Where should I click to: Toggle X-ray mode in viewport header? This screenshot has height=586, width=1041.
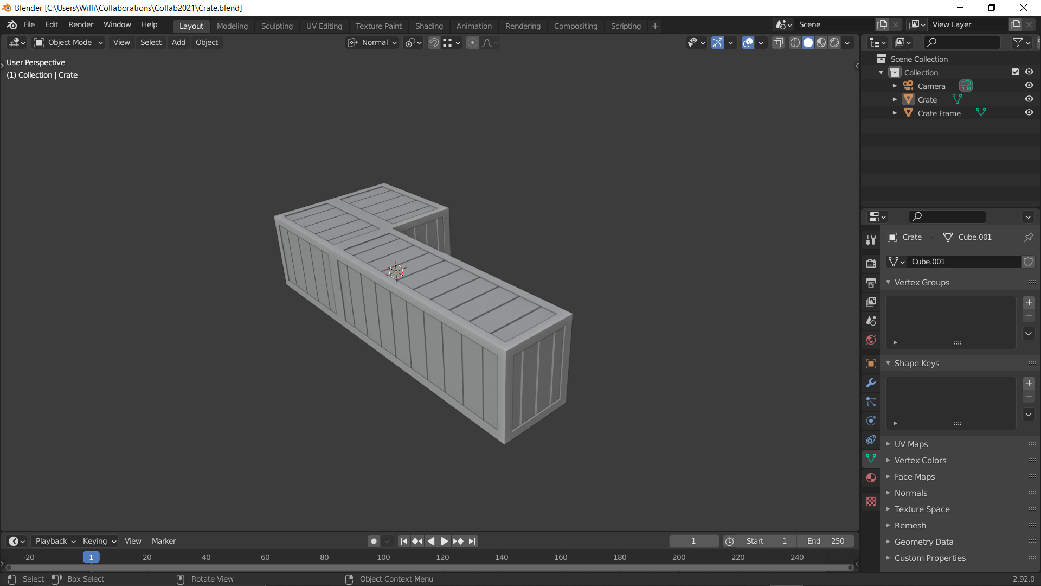(778, 43)
